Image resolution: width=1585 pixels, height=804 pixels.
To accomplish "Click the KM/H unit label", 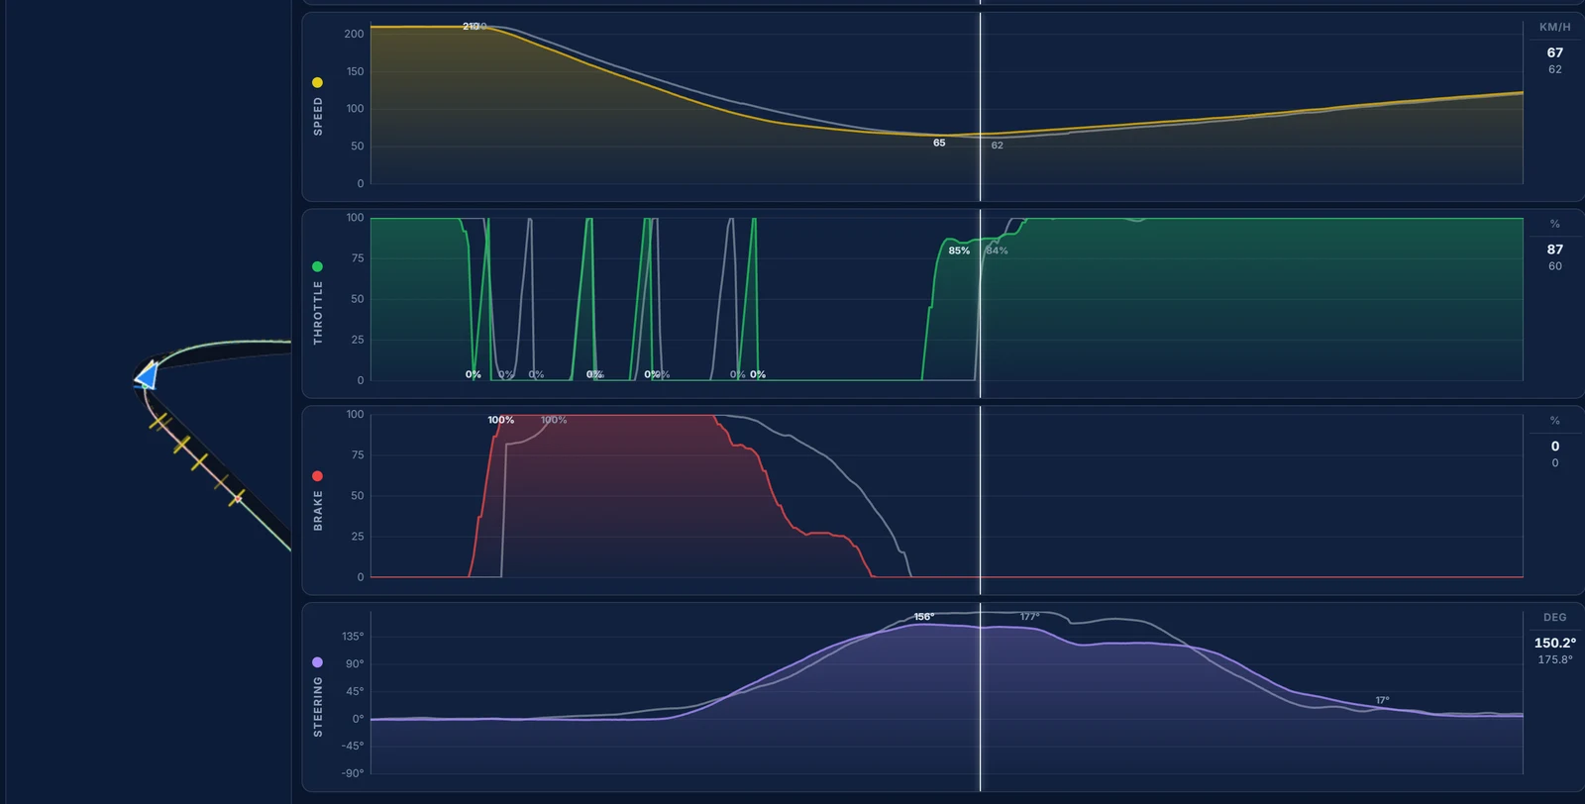I will [x=1554, y=27].
